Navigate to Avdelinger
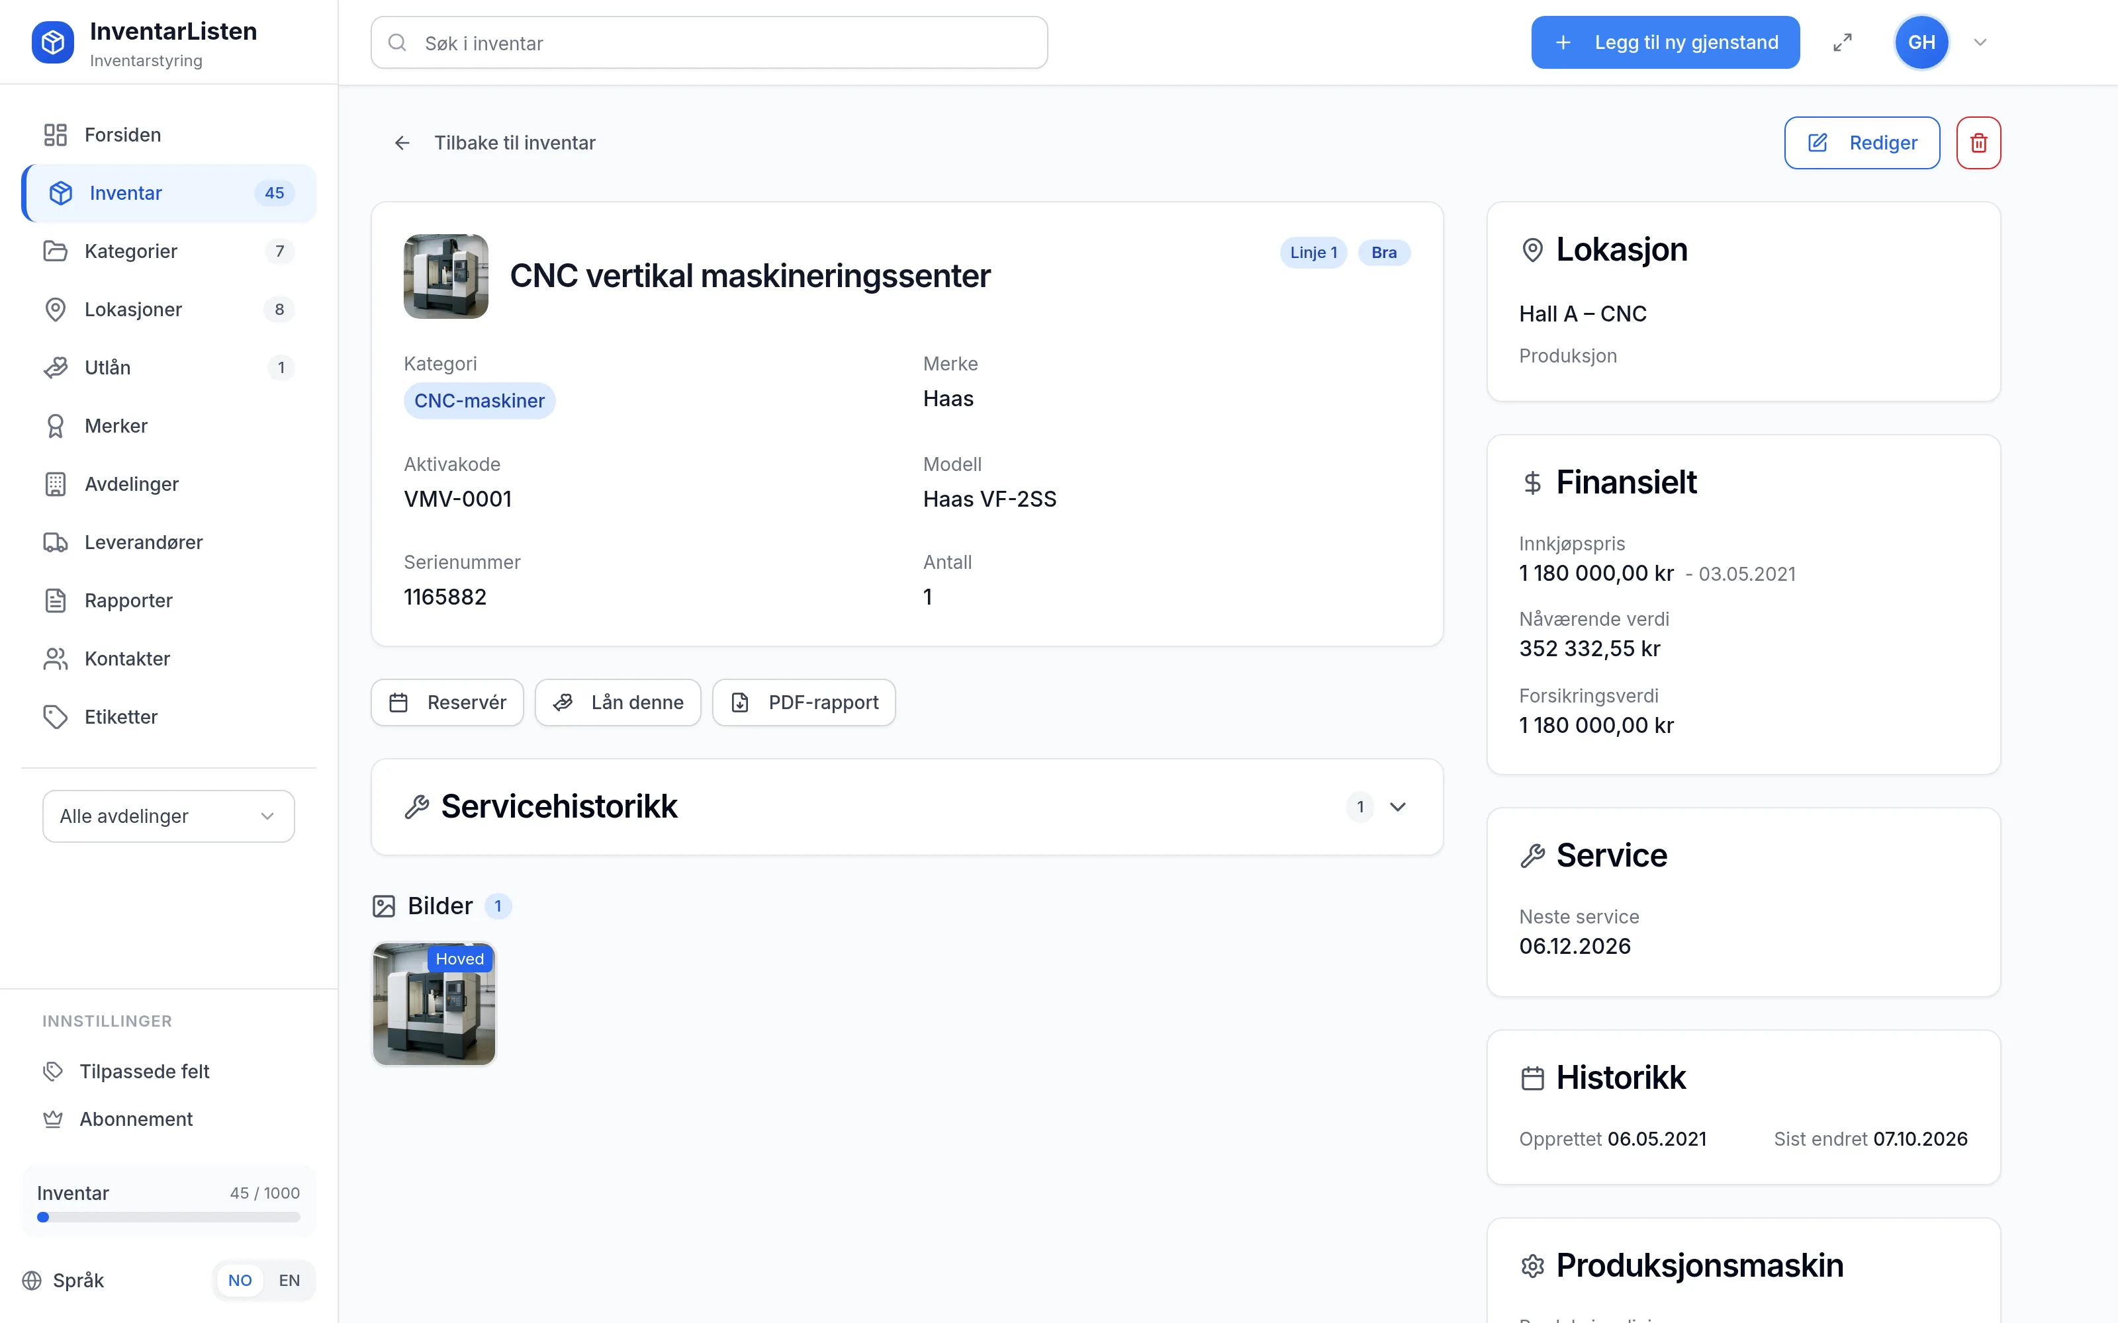 point(168,484)
